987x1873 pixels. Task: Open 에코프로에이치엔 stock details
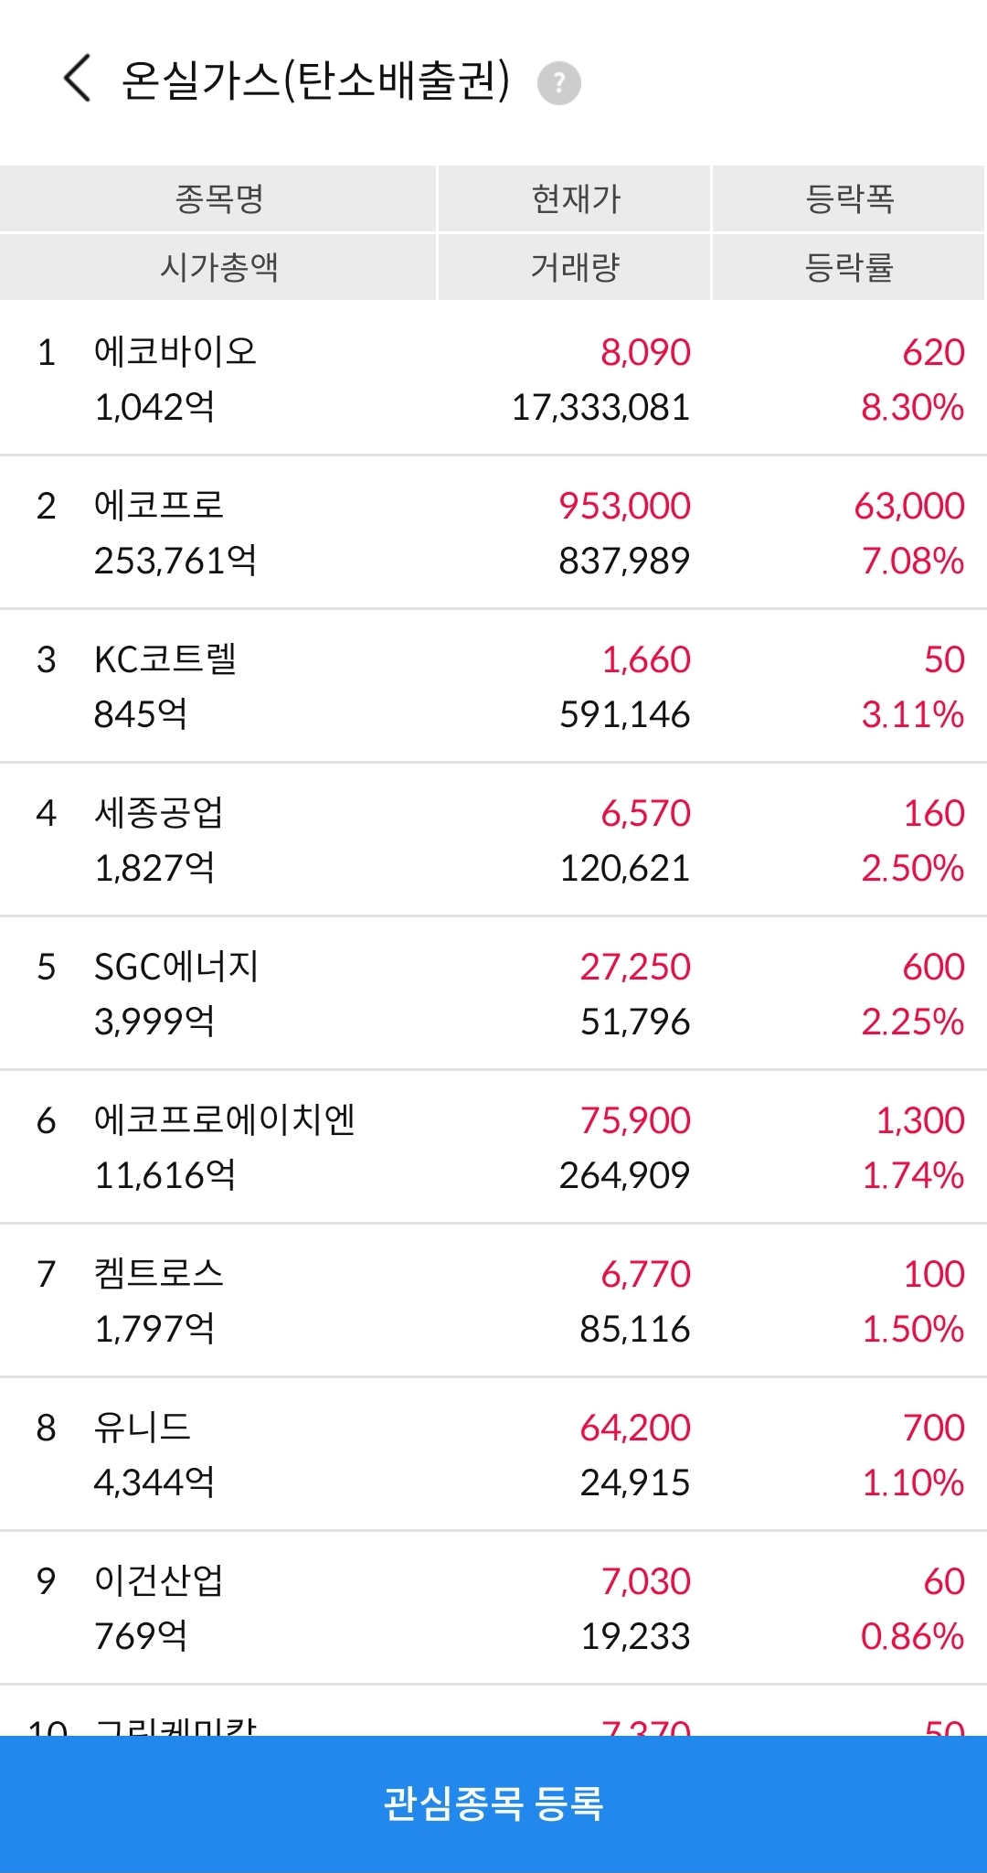pos(493,1147)
